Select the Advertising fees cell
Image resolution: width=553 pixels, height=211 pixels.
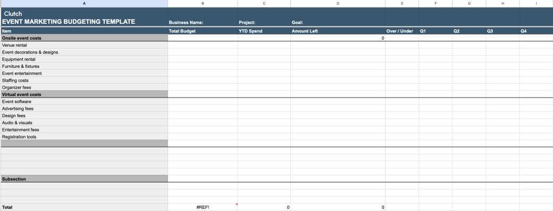84,108
